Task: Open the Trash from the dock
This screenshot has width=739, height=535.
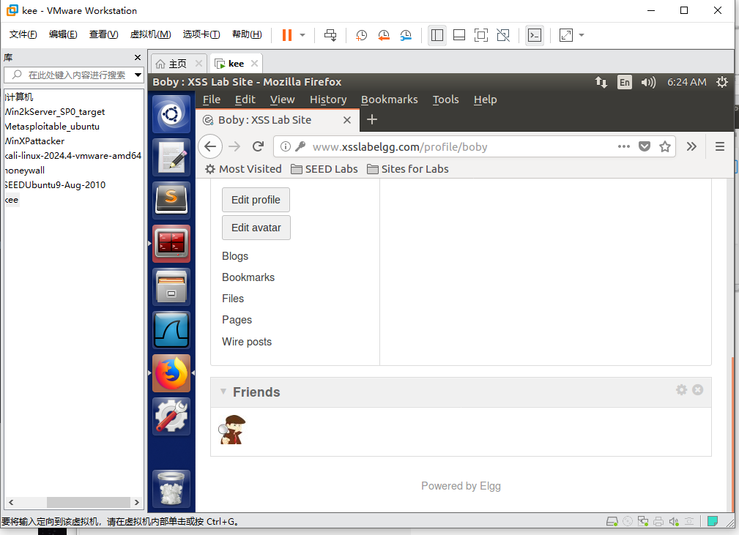Action: click(x=171, y=488)
